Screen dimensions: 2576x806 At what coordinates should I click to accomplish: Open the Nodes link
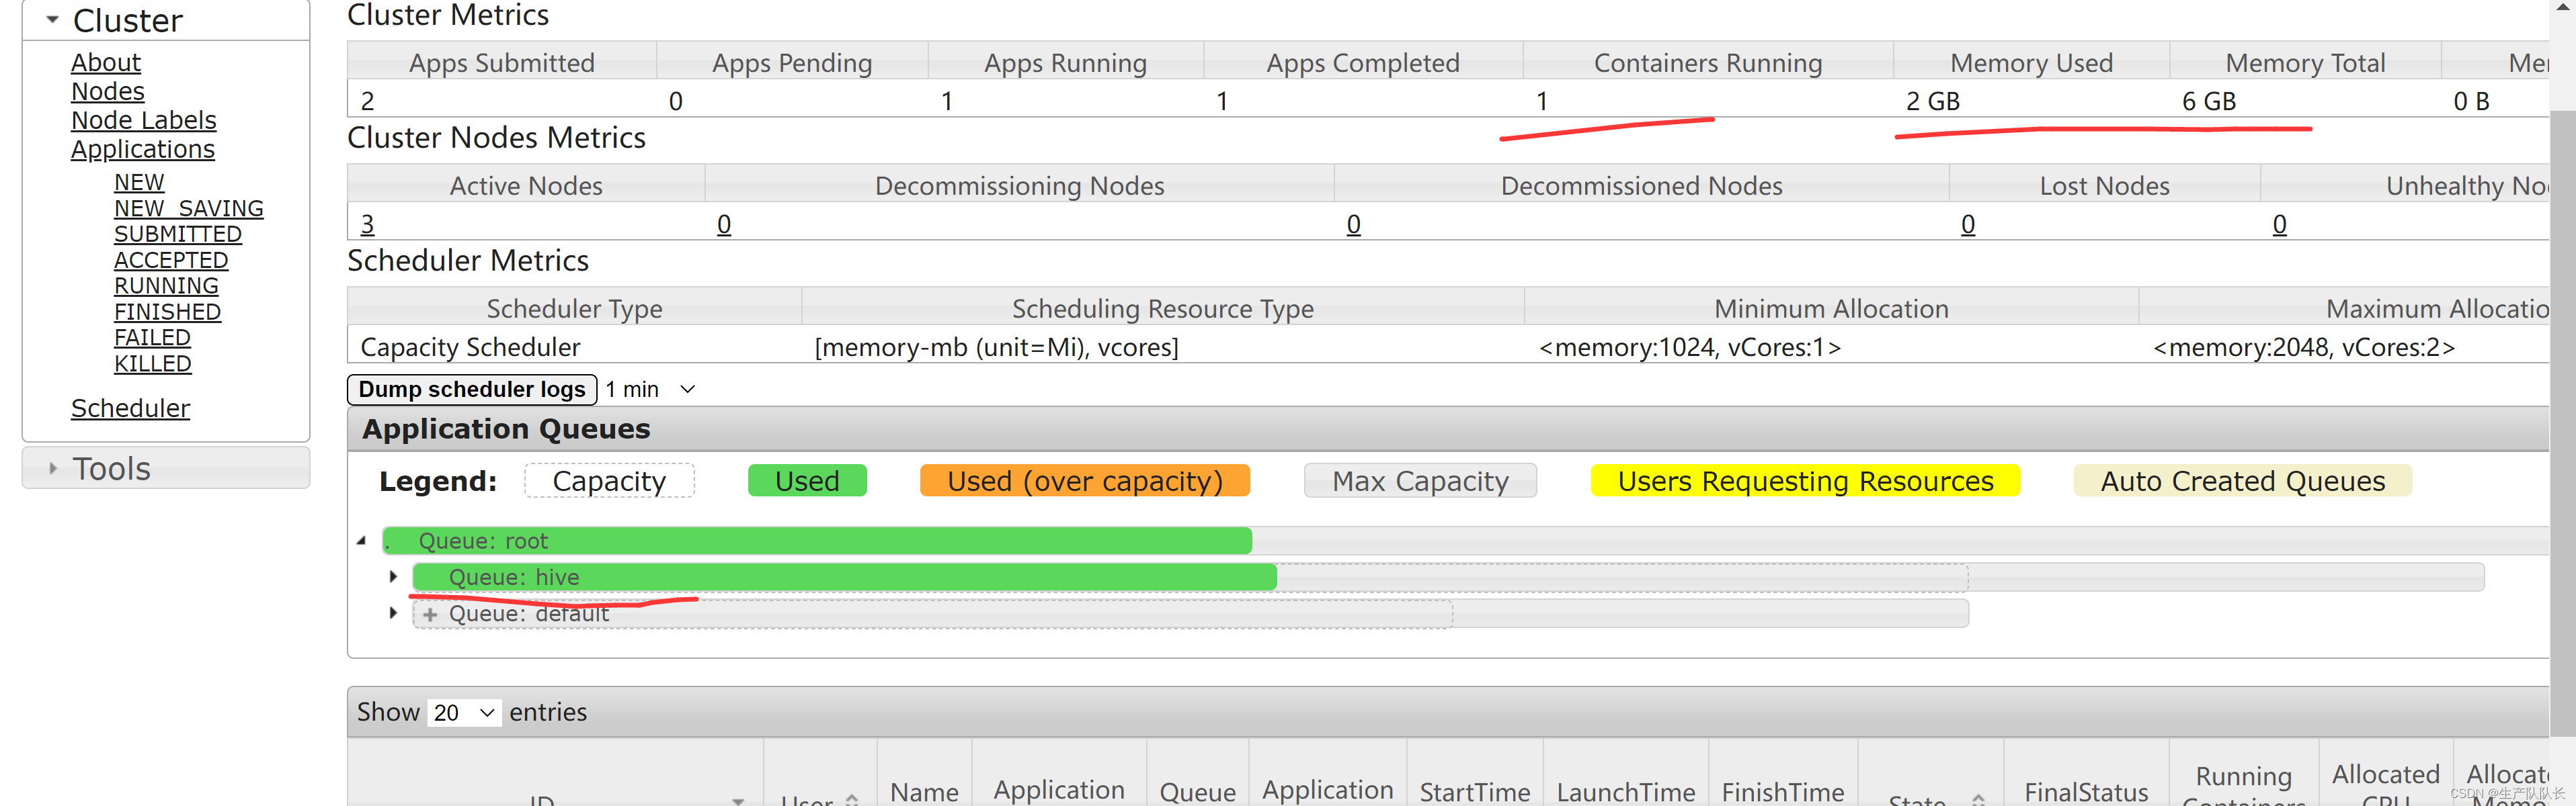pos(108,92)
